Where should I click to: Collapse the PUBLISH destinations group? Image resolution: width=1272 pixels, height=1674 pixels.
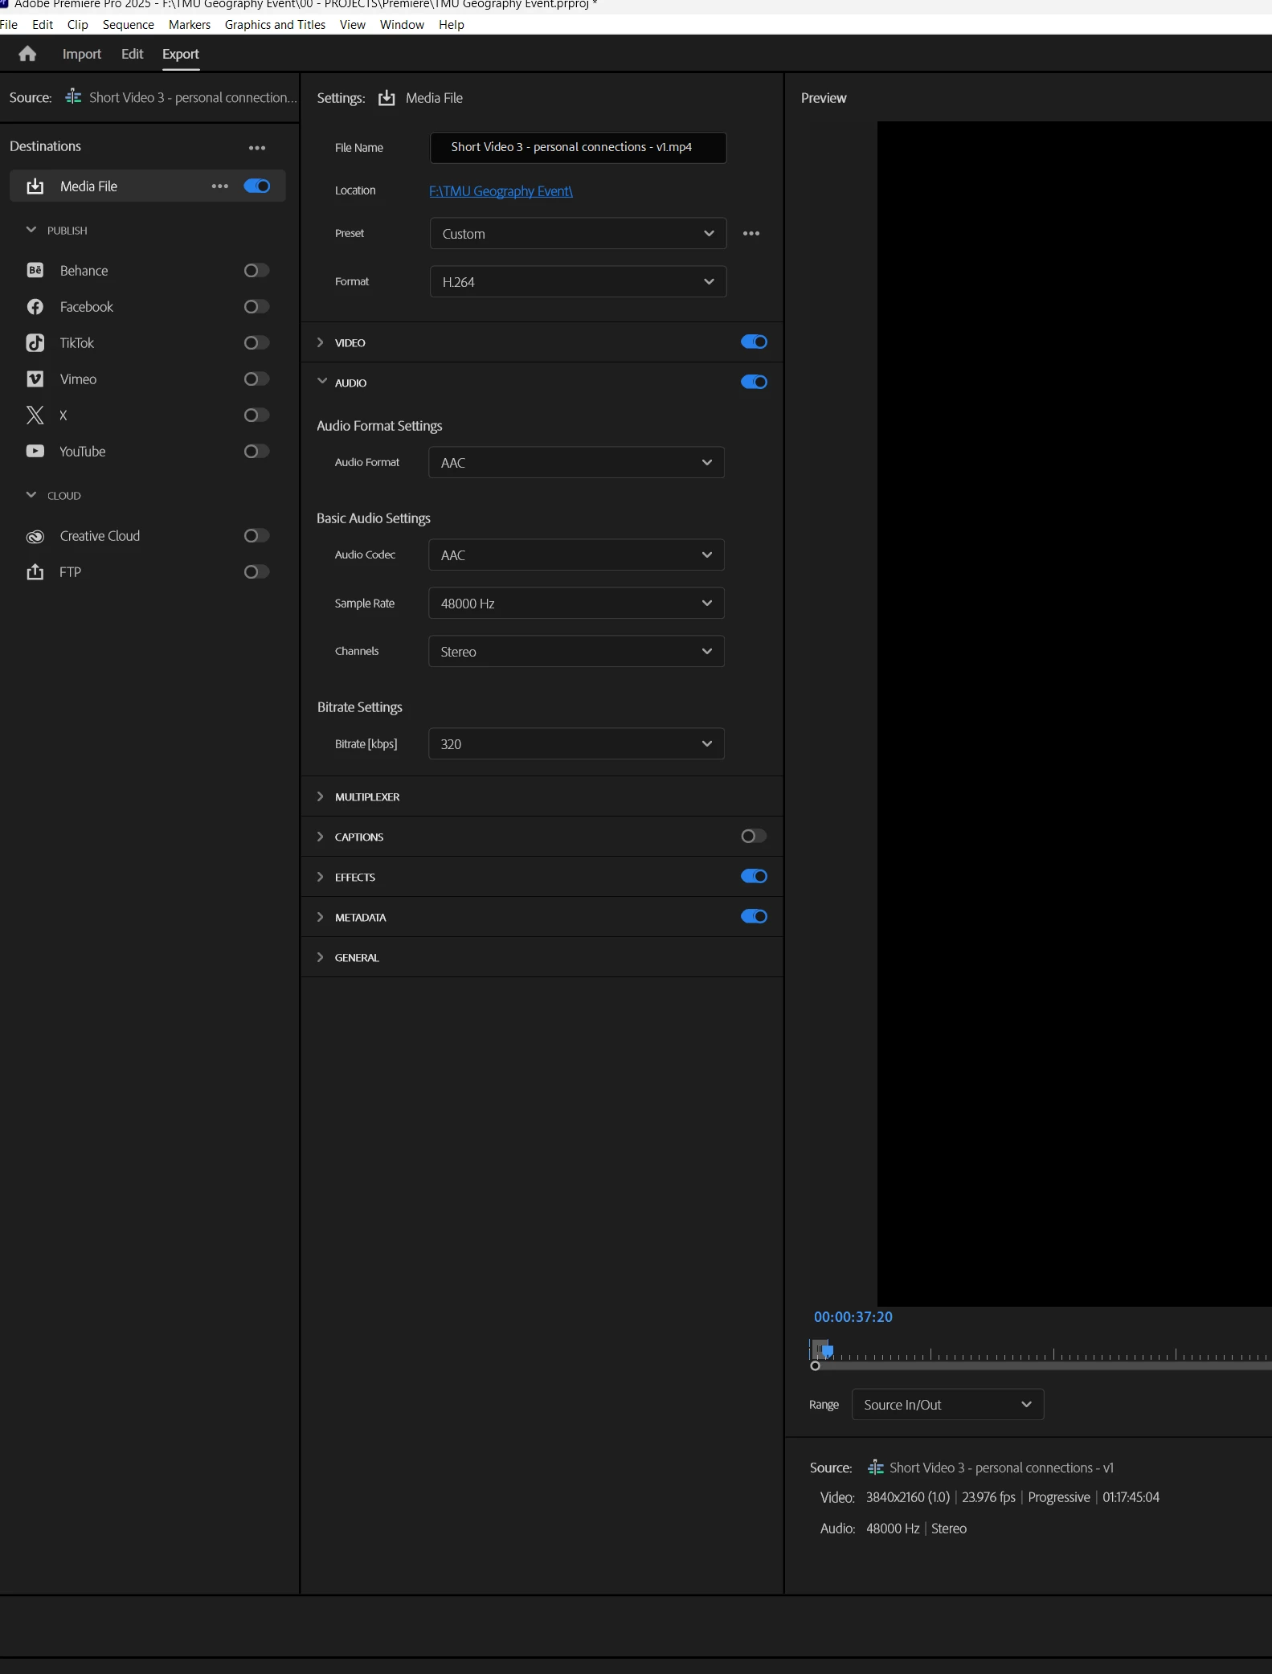31,230
